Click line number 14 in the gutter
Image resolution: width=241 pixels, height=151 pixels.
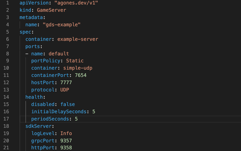click(x=6, y=97)
